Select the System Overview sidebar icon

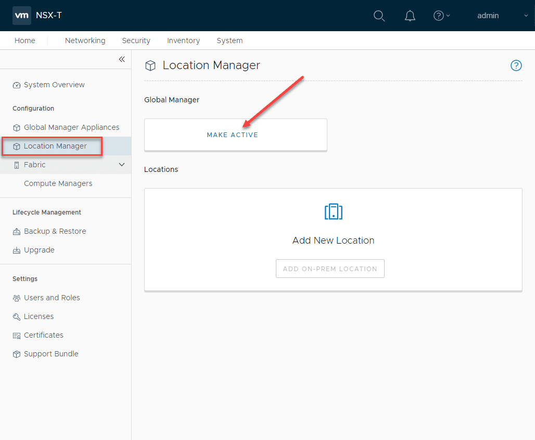[x=16, y=84]
